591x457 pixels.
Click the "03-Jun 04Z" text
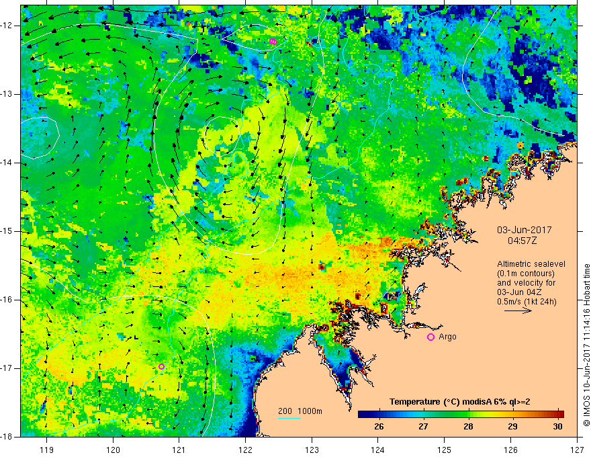coord(520,292)
